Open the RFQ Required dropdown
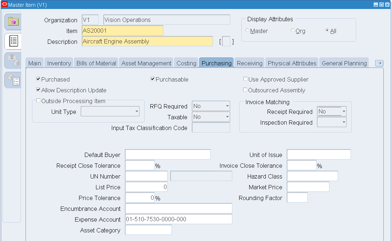 211,106
